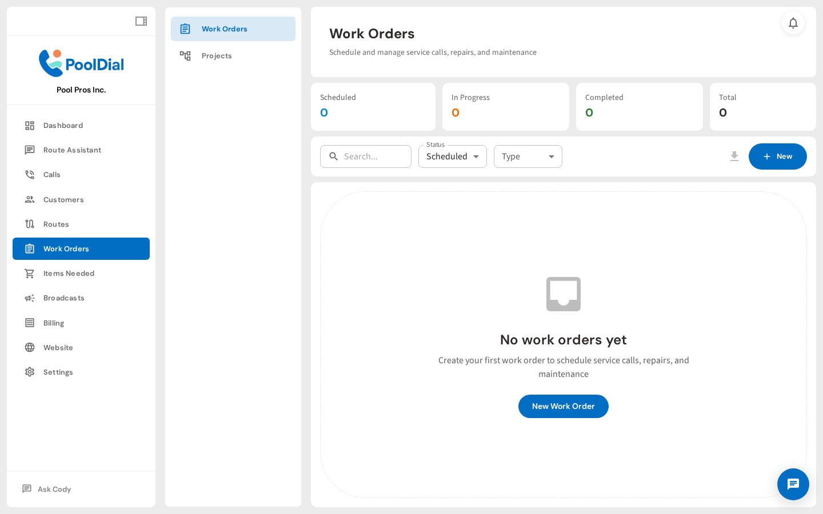
Task: Click the Routes icon
Action: [30, 224]
